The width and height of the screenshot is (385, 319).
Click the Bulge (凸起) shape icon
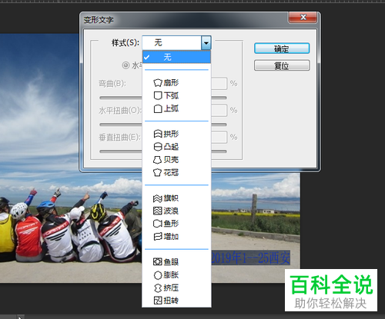pyautogui.click(x=158, y=147)
